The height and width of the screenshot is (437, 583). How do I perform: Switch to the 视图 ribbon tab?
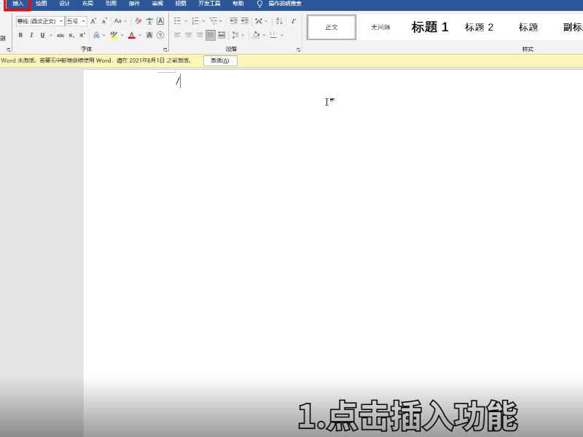pos(181,4)
